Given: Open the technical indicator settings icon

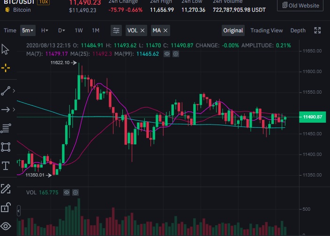Looking at the screenshot, I should coord(116,30).
